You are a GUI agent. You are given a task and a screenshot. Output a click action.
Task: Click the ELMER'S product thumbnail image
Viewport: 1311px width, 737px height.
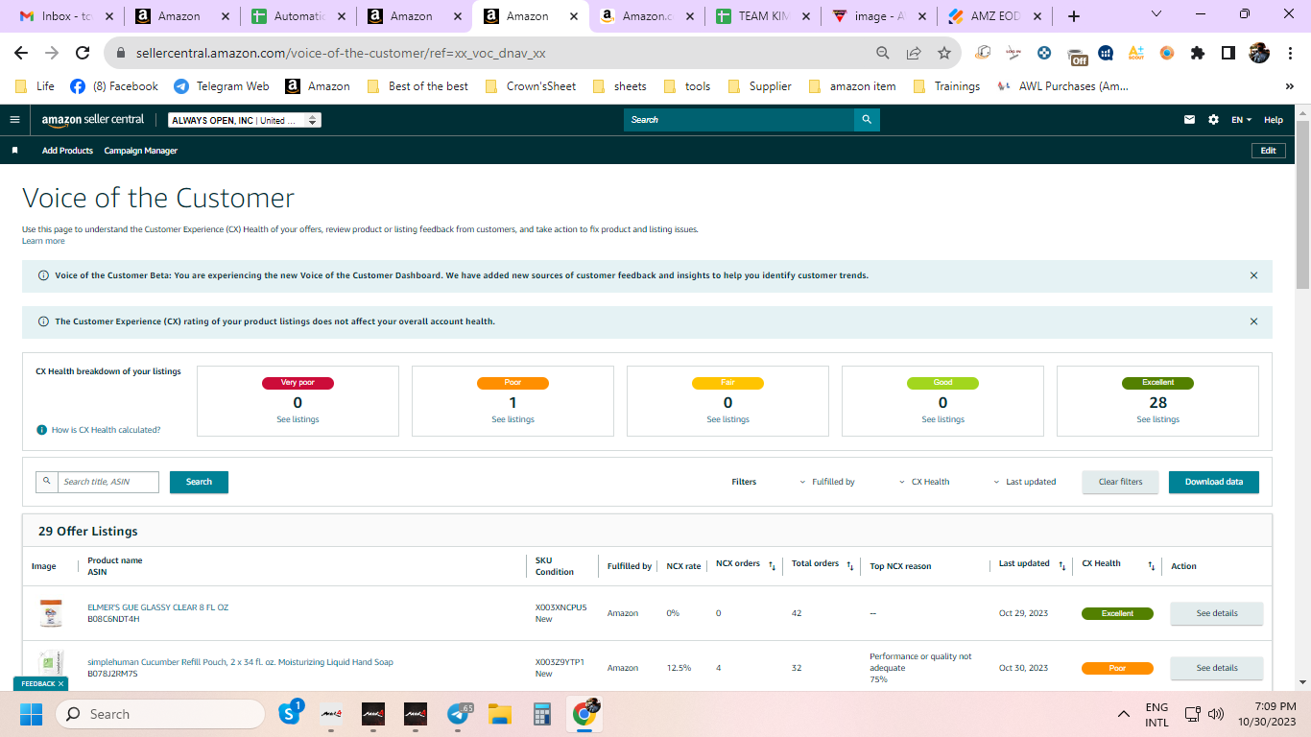click(x=51, y=613)
